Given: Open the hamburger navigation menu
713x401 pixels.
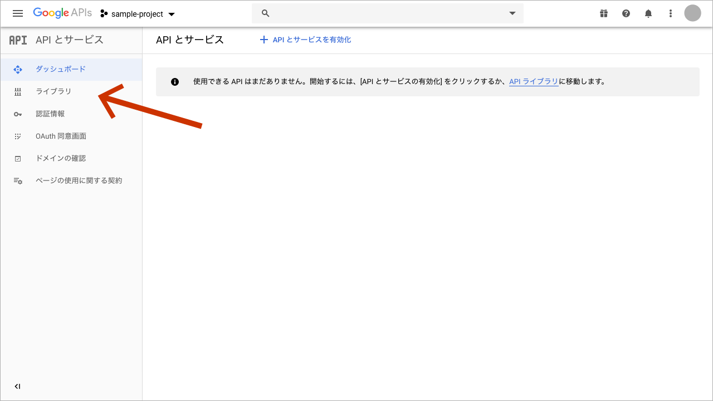Looking at the screenshot, I should pyautogui.click(x=18, y=13).
